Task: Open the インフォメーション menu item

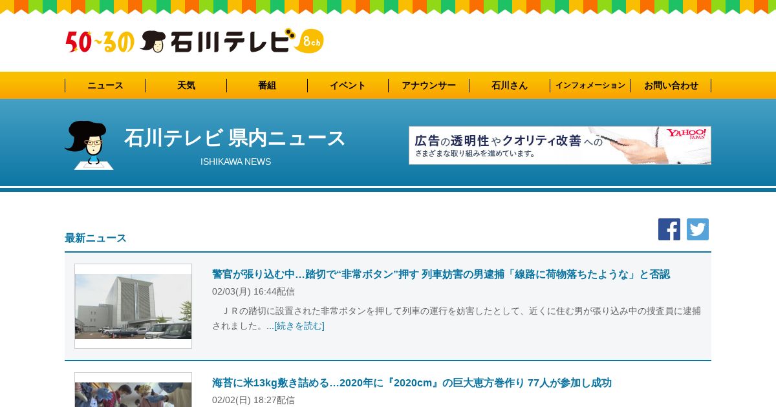Action: click(x=590, y=85)
